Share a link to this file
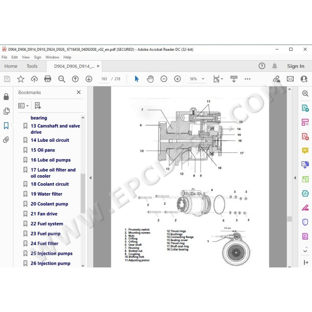312x312 pixels. pyautogui.click(x=276, y=79)
